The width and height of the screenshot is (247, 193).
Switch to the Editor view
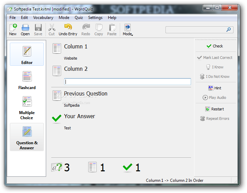[x=27, y=54]
